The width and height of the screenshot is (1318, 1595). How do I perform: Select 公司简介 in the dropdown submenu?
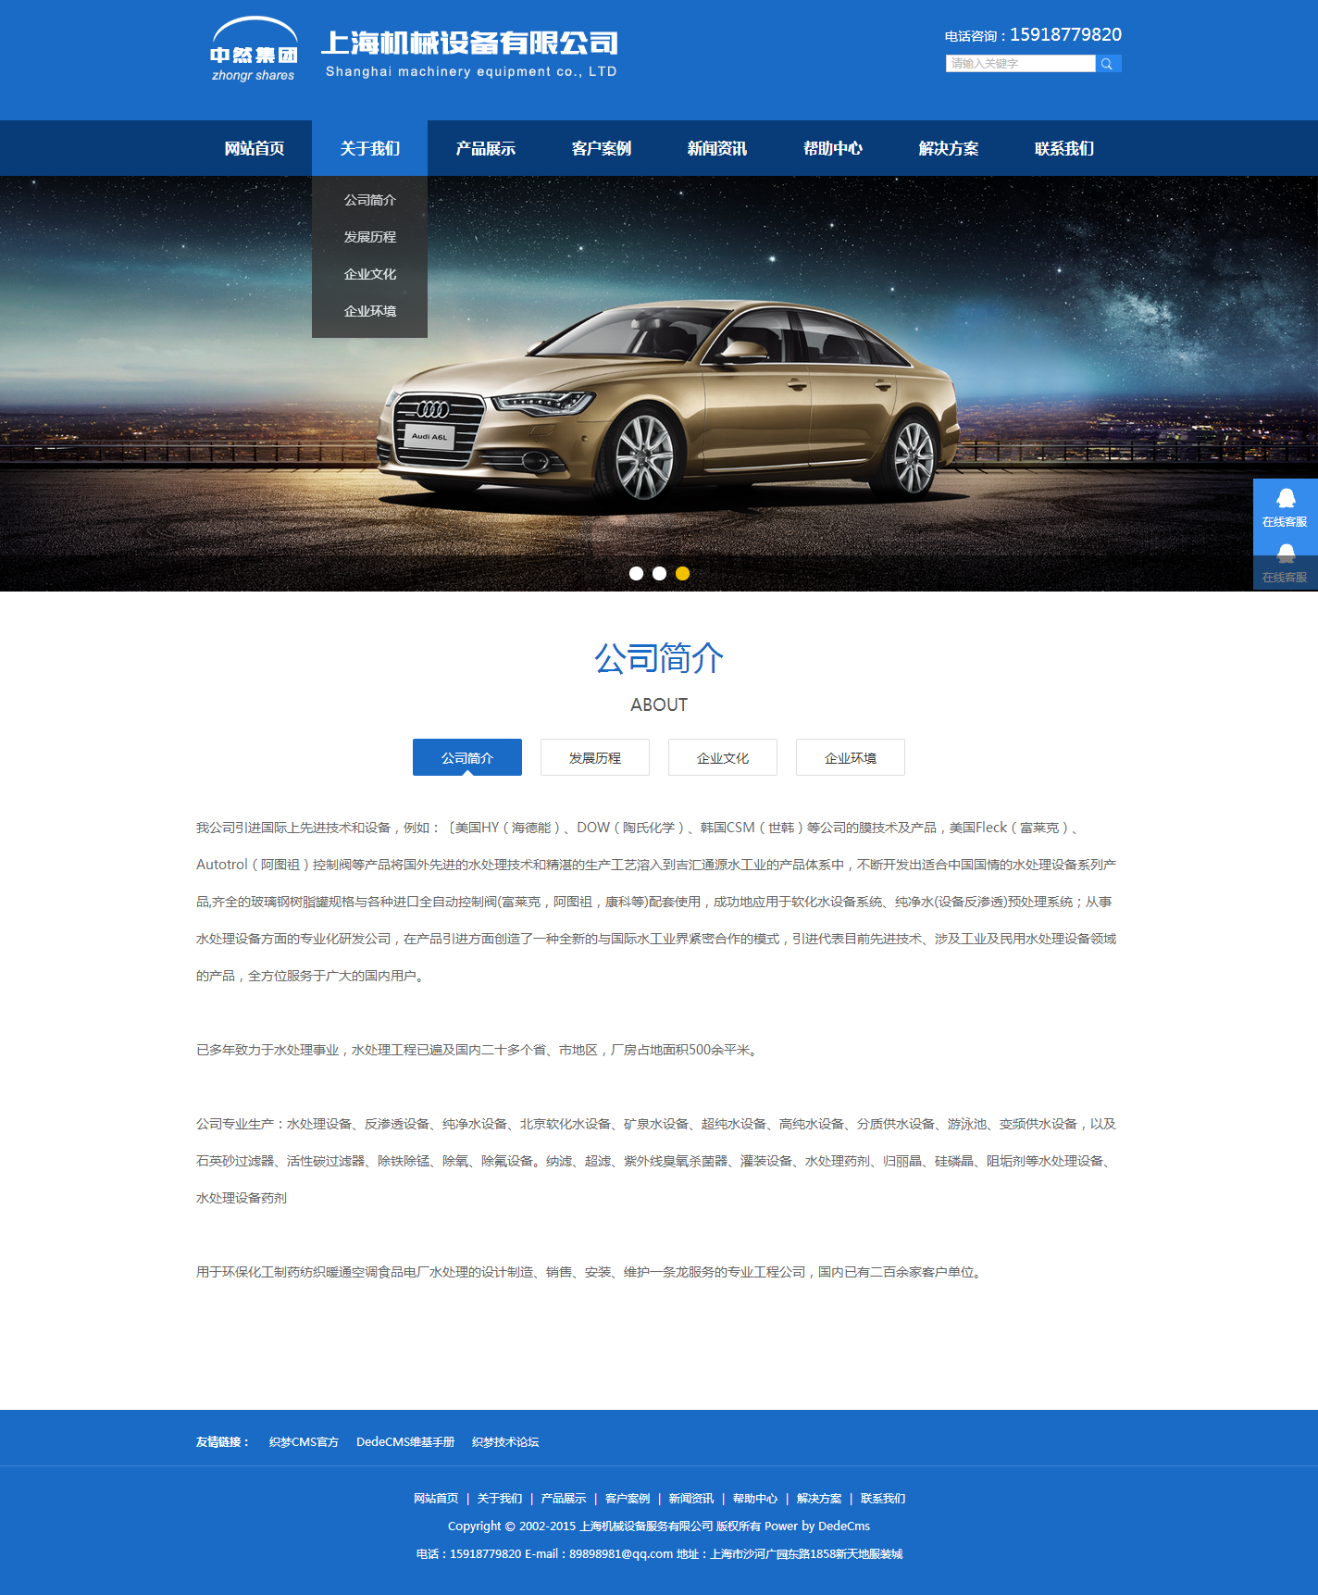[370, 200]
